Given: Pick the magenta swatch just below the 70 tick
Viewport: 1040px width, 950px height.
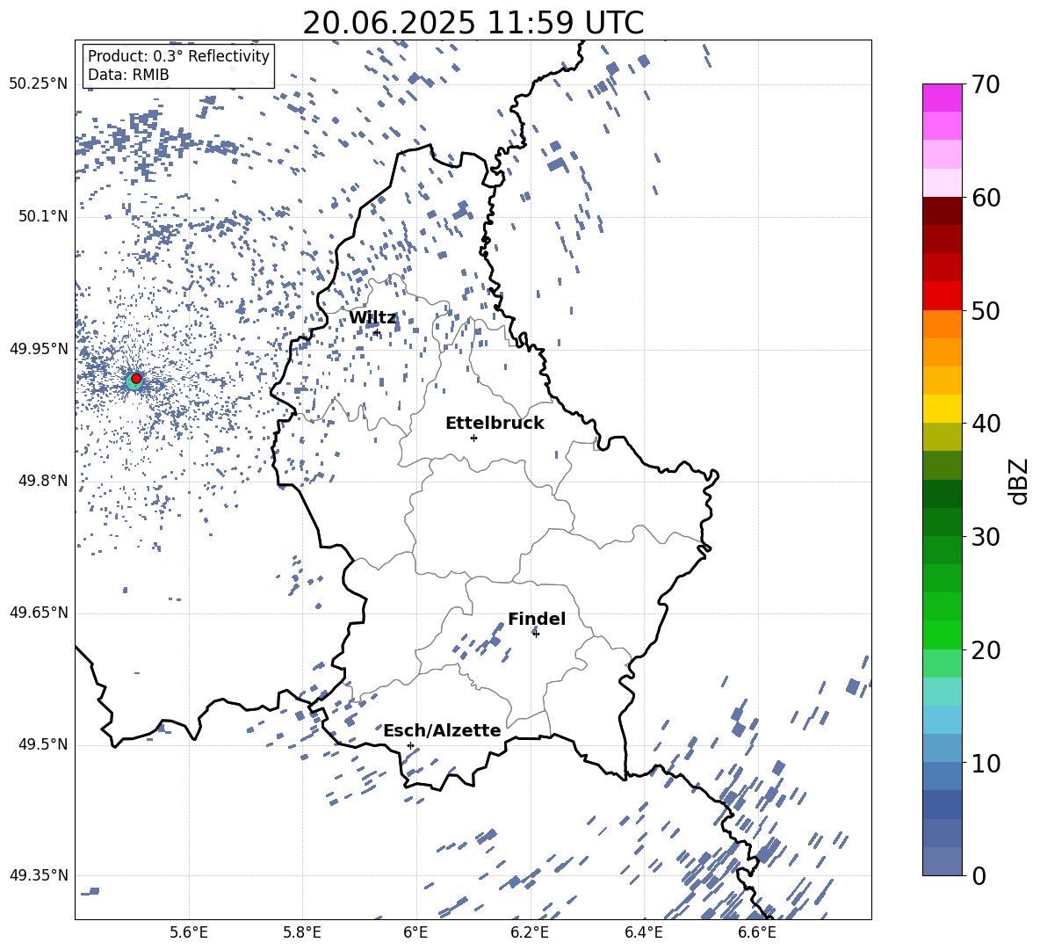Looking at the screenshot, I should coord(942,98).
